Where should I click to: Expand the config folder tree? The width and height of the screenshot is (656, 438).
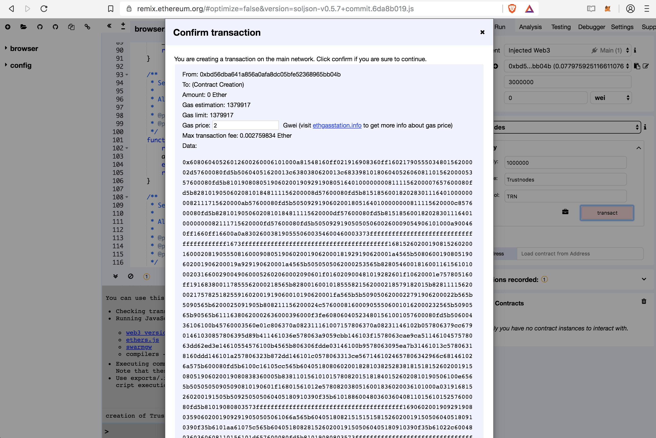pos(6,65)
